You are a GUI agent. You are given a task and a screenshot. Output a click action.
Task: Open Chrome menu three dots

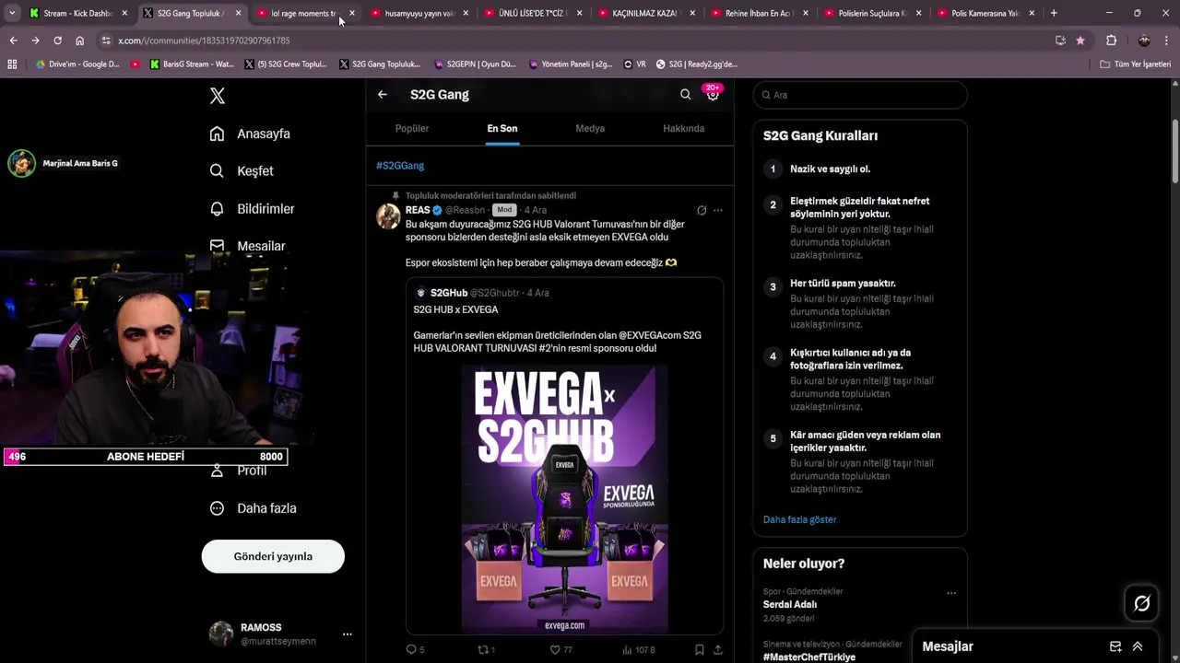(1167, 41)
